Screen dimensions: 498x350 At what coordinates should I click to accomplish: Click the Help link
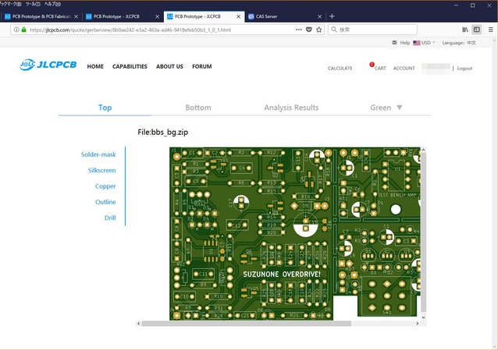pyautogui.click(x=404, y=43)
